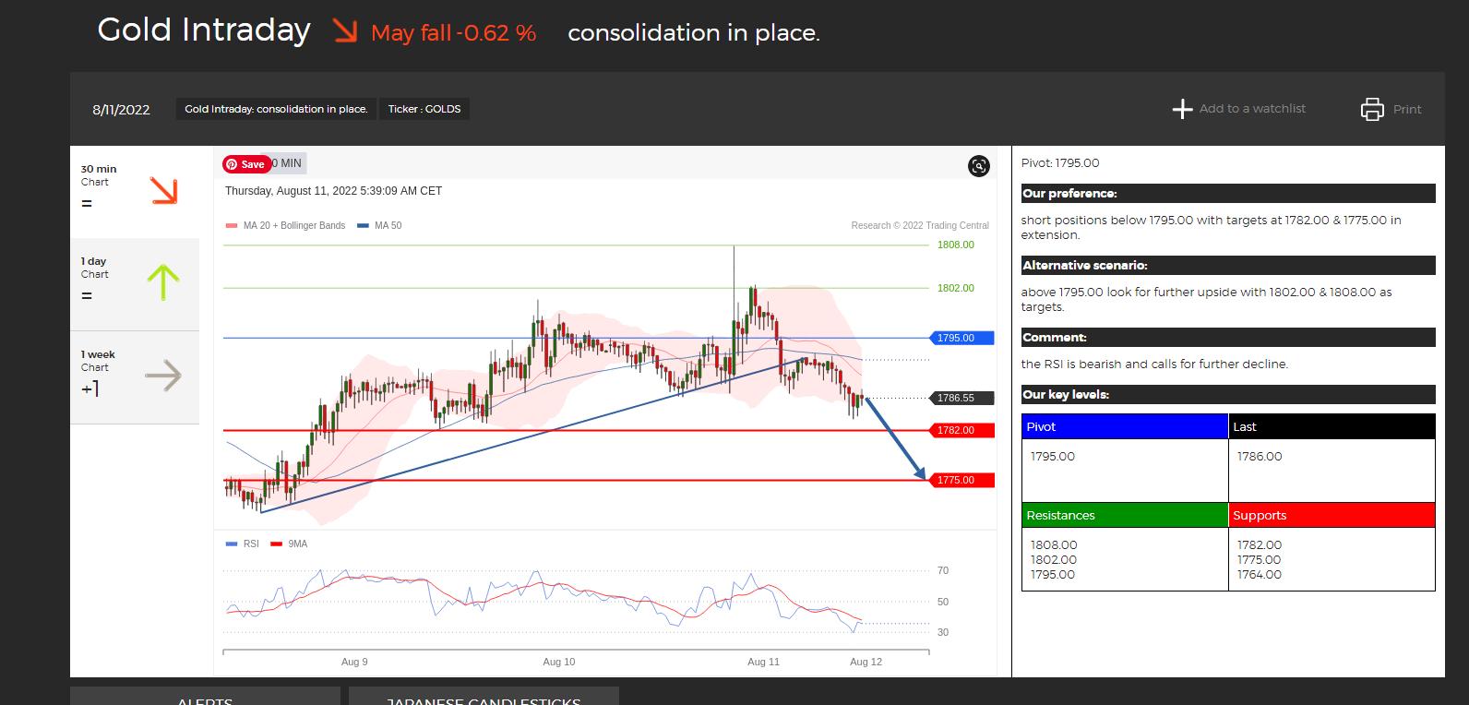The image size is (1469, 705).
Task: Click the green up-arrow on the 1 day chart
Action: [163, 281]
